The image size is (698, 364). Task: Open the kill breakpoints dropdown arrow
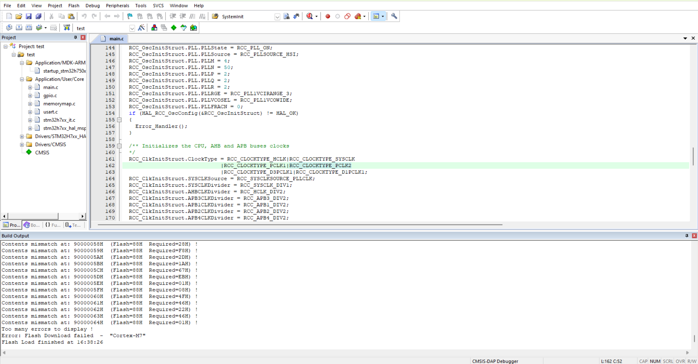point(364,17)
